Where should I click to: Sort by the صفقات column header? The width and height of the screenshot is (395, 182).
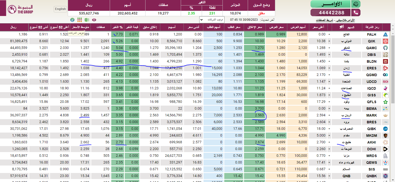tap(101, 27)
